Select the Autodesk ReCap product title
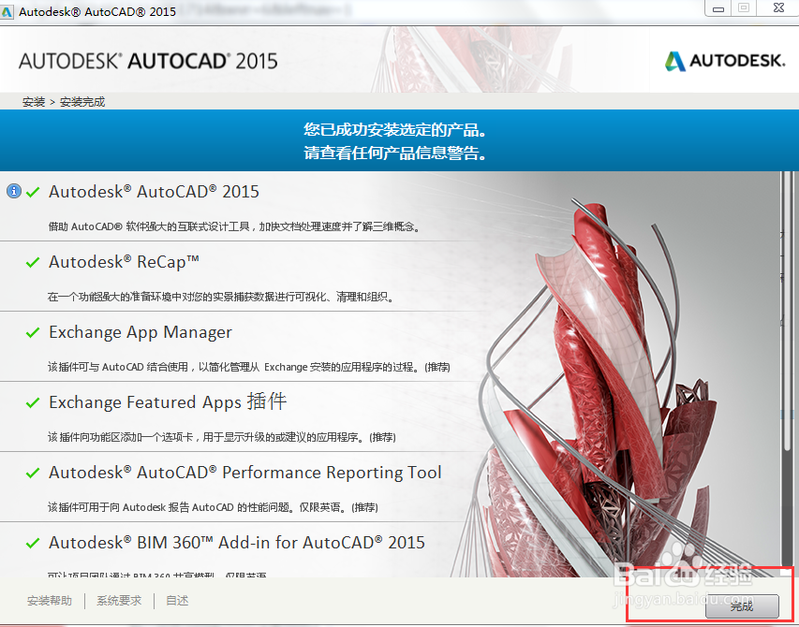 [x=124, y=262]
